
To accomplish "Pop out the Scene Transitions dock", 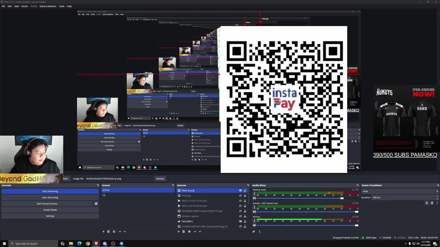I will [438, 185].
